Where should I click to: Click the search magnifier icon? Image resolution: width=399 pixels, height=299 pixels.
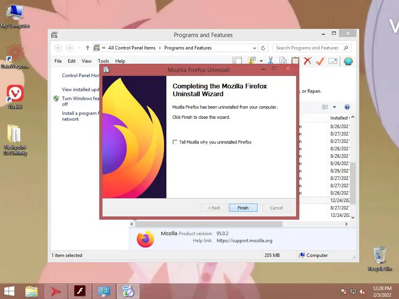[x=346, y=48]
